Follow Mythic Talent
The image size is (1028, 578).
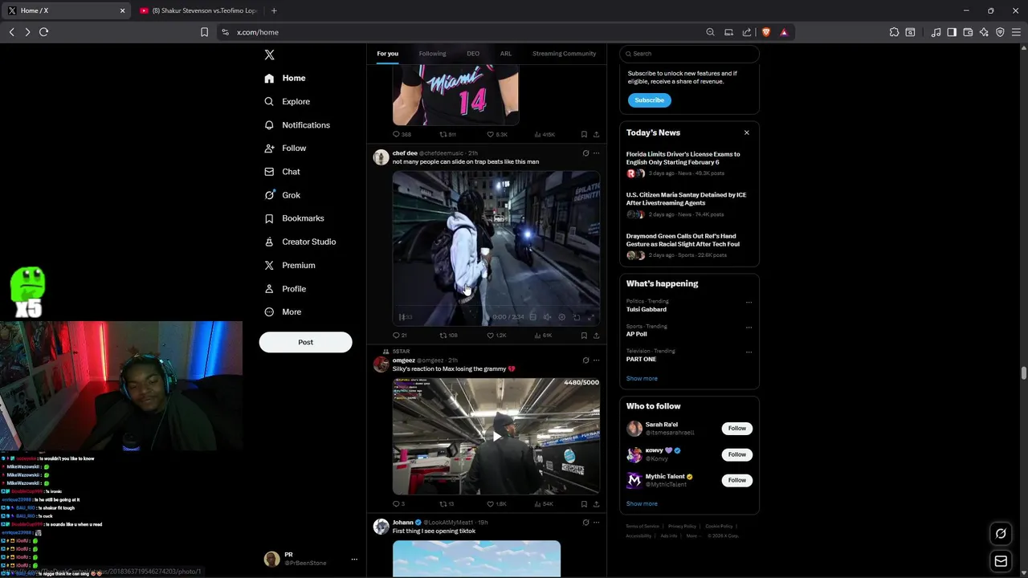(x=737, y=480)
